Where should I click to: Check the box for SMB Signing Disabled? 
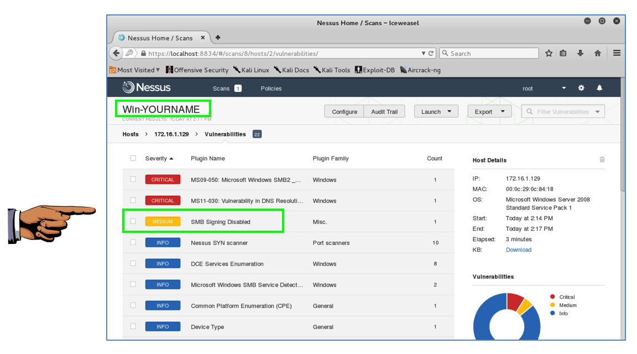[x=133, y=221]
